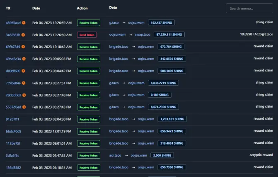Click the Data column header
This screenshot has height=177, width=278.
113,7
